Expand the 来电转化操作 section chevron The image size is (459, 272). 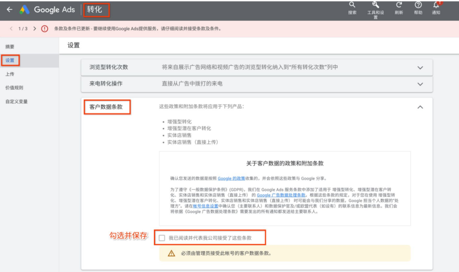click(420, 84)
